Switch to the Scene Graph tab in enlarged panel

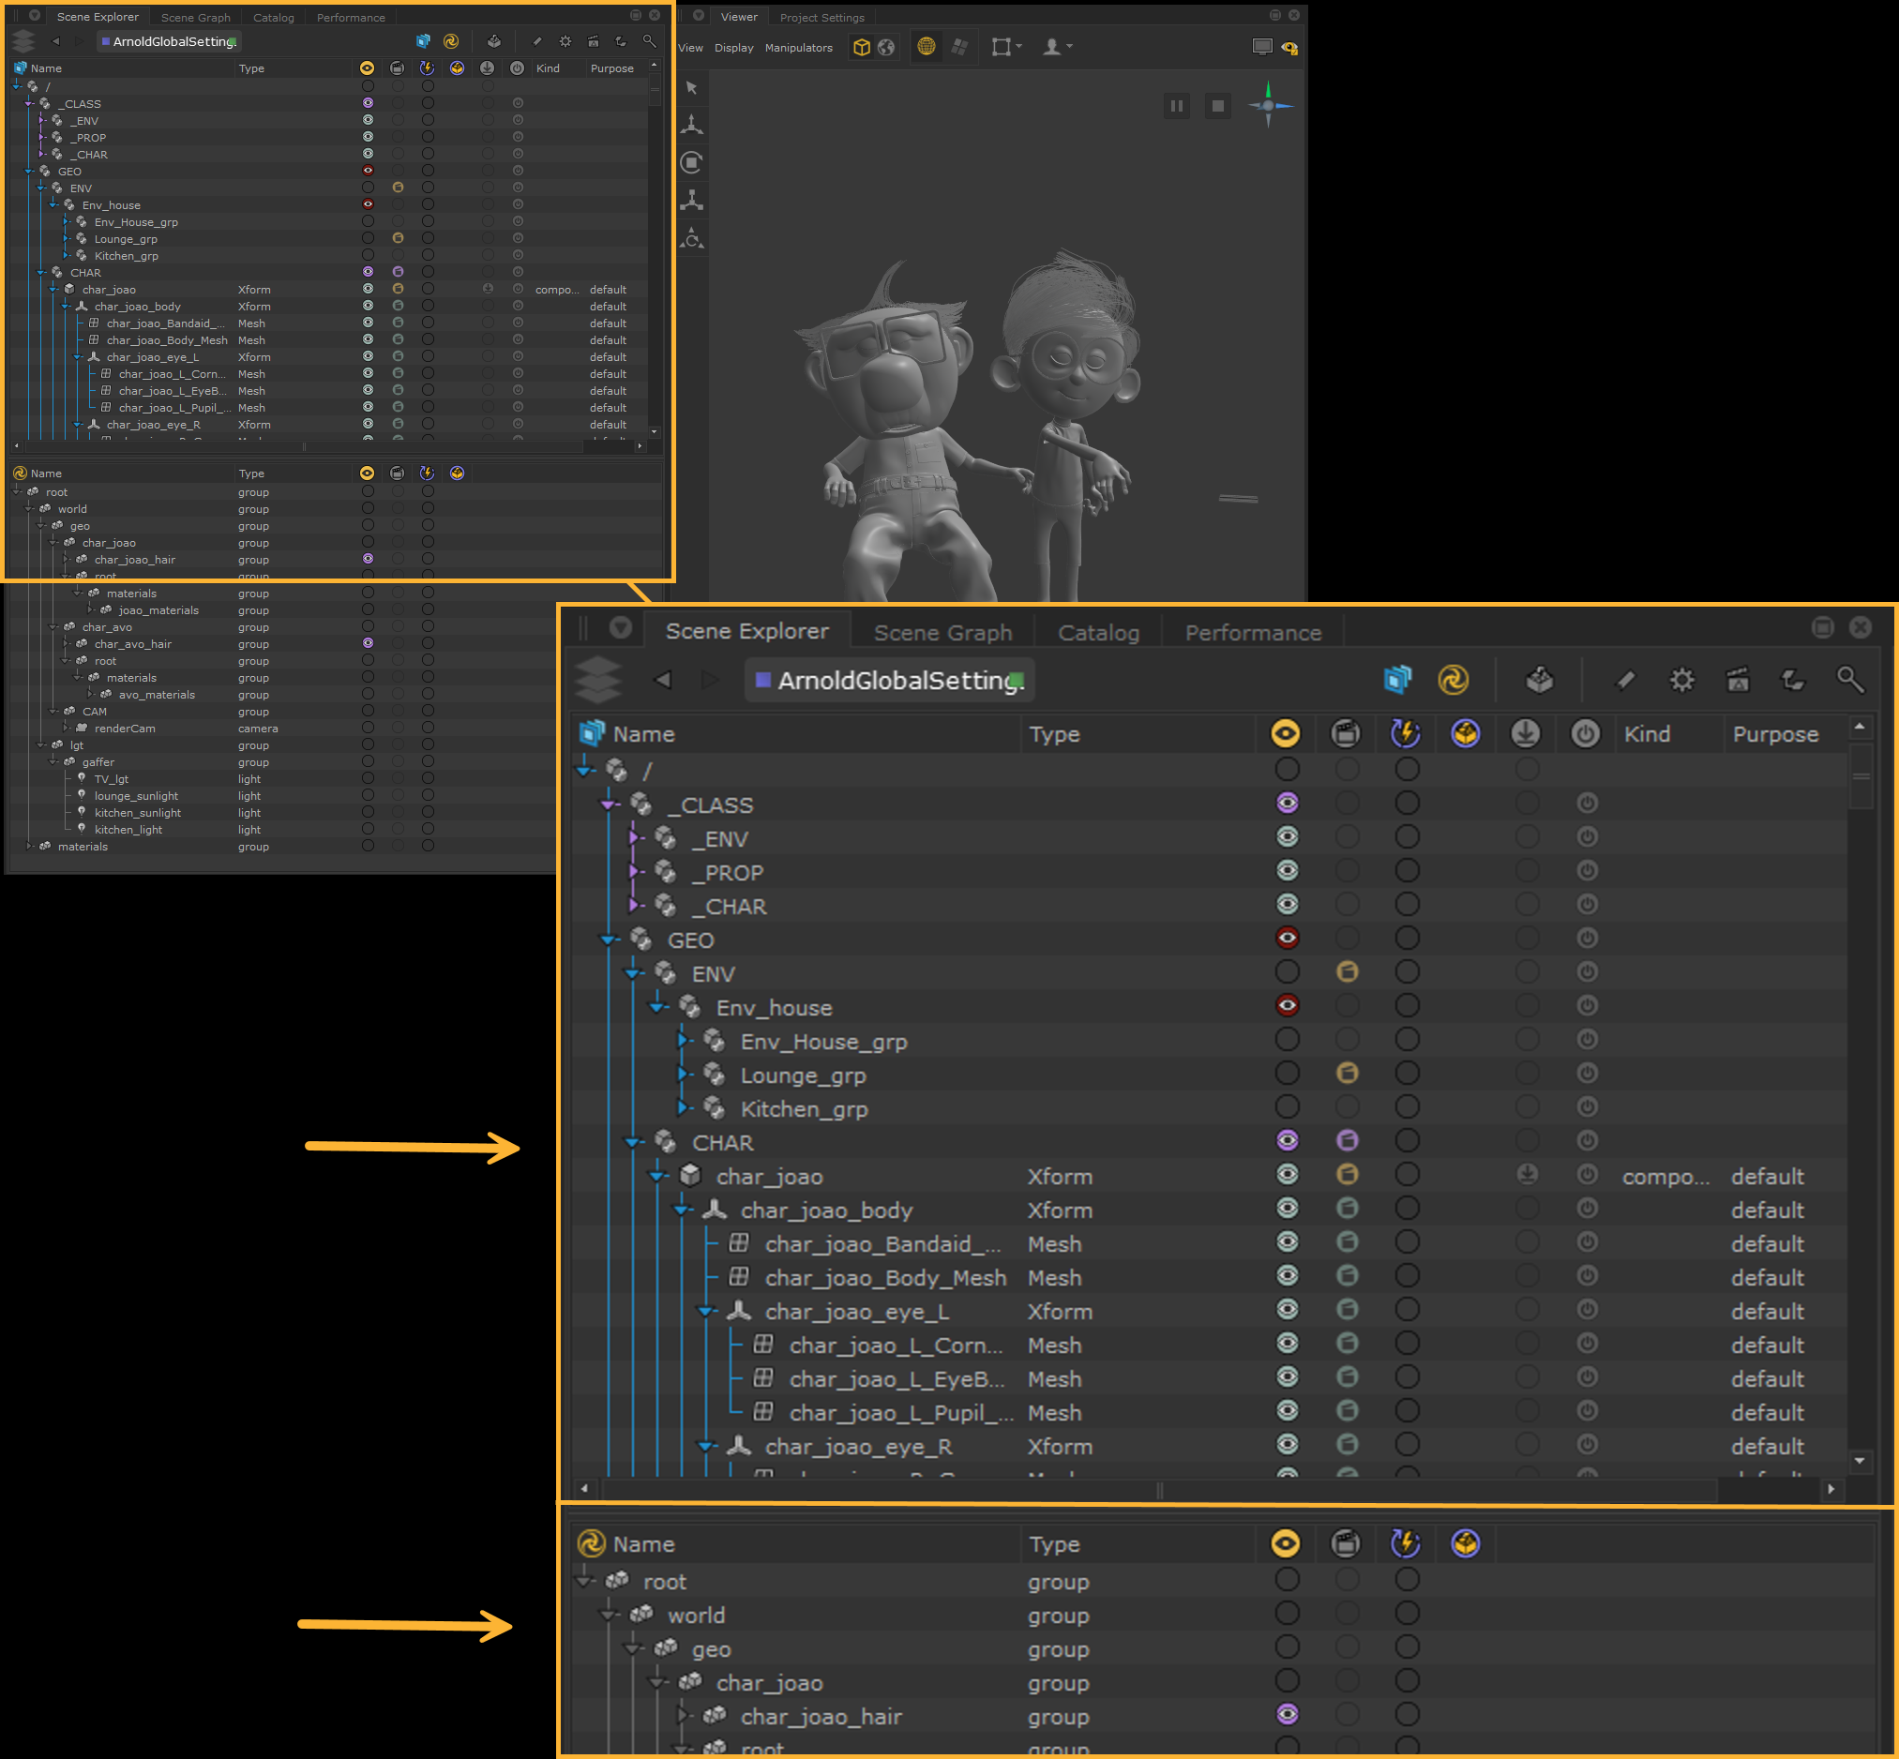tap(942, 632)
